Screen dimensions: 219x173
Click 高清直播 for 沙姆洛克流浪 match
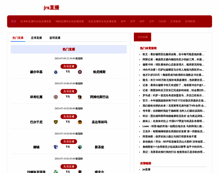69,167
